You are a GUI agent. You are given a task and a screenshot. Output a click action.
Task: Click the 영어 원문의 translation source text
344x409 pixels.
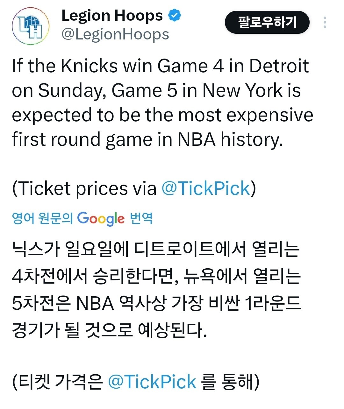[x=42, y=218]
